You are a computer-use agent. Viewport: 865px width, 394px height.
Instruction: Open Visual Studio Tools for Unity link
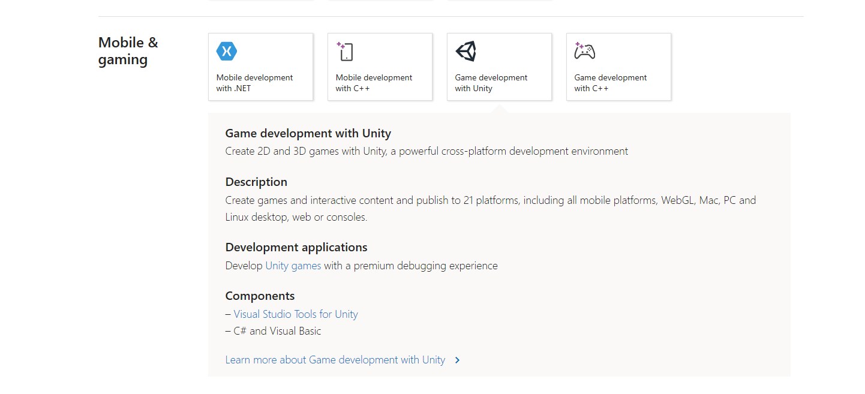296,314
